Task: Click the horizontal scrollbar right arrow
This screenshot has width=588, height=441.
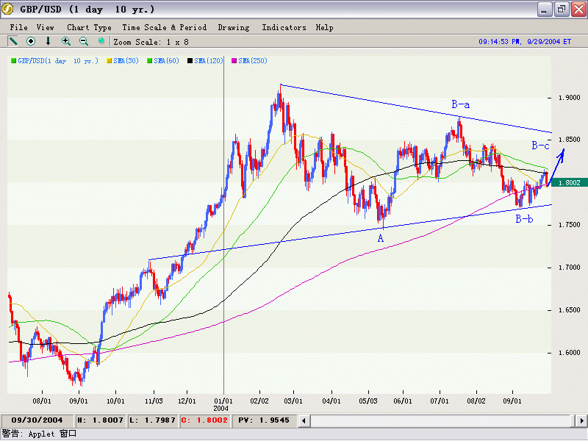Action: (581, 420)
